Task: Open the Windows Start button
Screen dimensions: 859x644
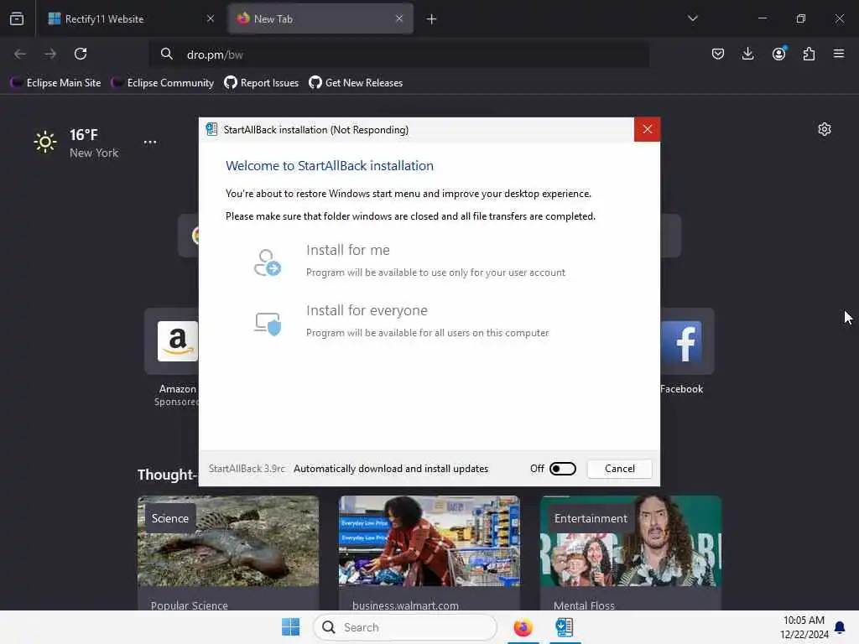Action: point(290,627)
